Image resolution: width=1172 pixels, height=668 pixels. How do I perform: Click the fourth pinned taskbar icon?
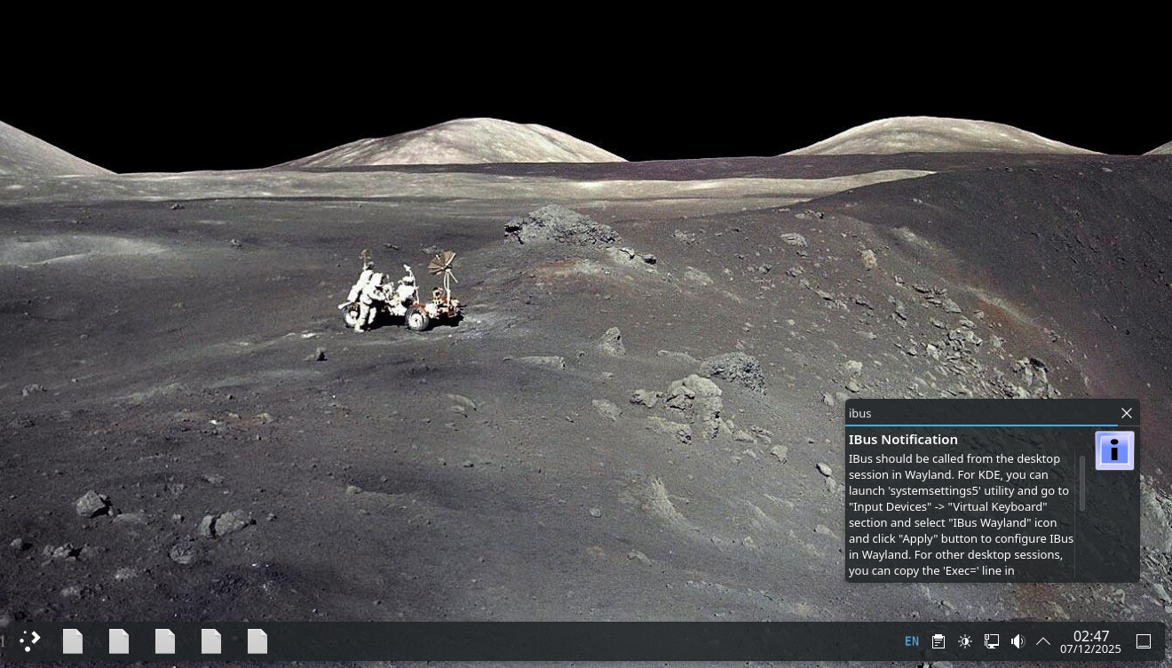tap(211, 640)
